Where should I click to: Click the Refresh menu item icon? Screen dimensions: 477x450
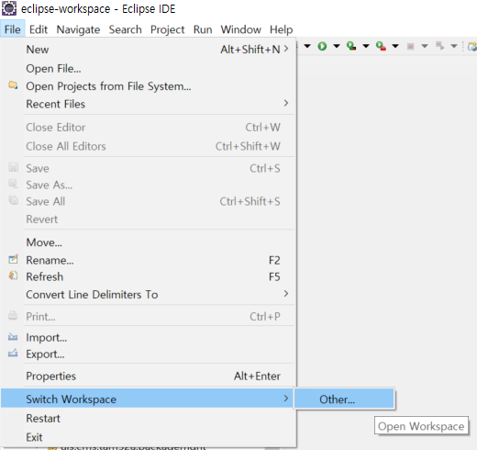[x=13, y=276]
